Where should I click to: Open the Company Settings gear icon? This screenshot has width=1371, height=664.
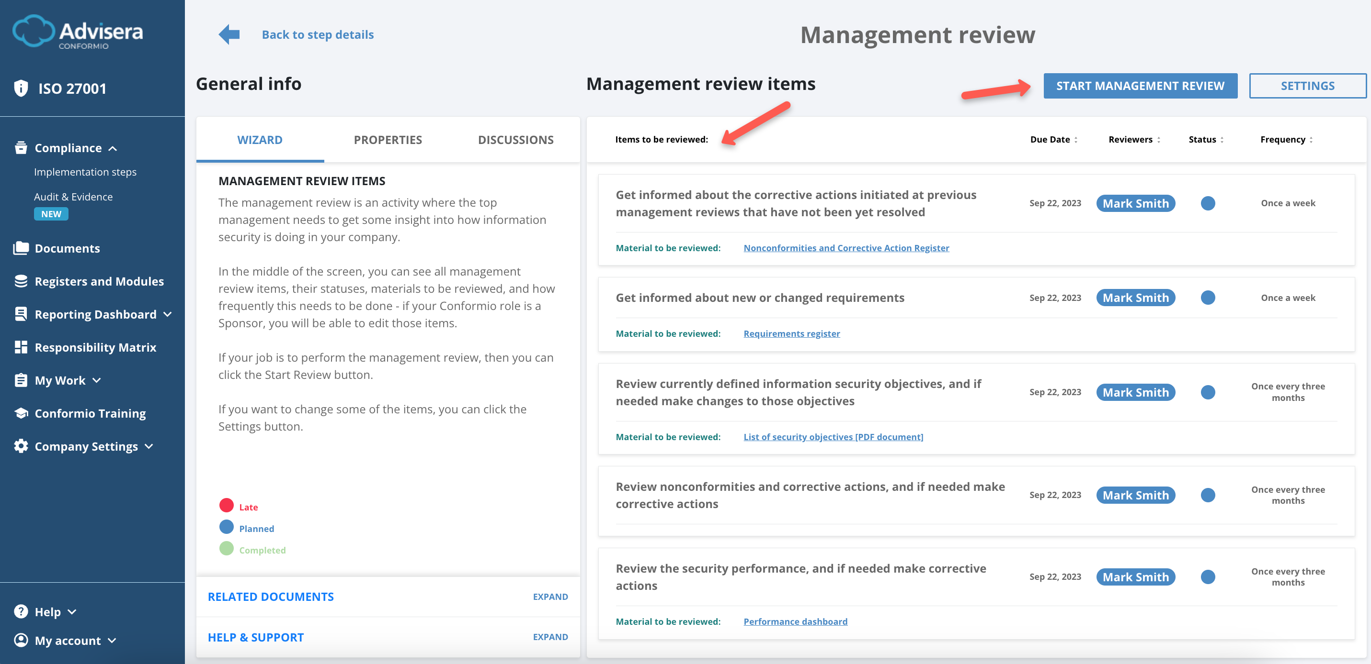(x=20, y=446)
